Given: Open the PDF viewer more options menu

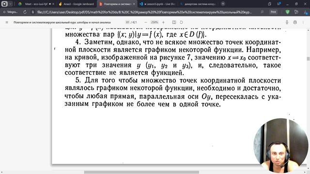Looking at the screenshot, I should pos(303,22).
